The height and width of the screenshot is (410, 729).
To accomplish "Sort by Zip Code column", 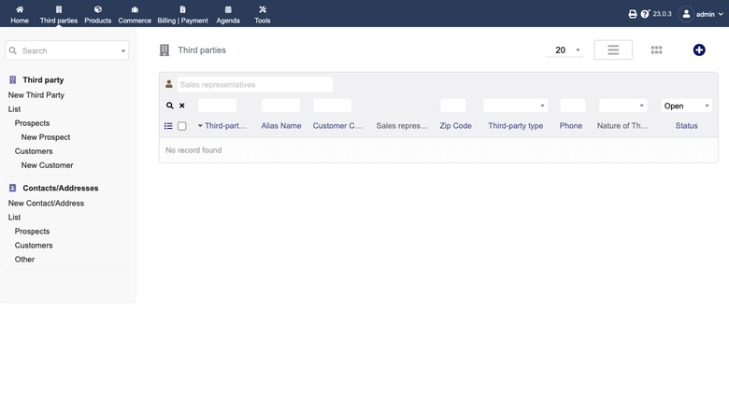I will tap(456, 126).
